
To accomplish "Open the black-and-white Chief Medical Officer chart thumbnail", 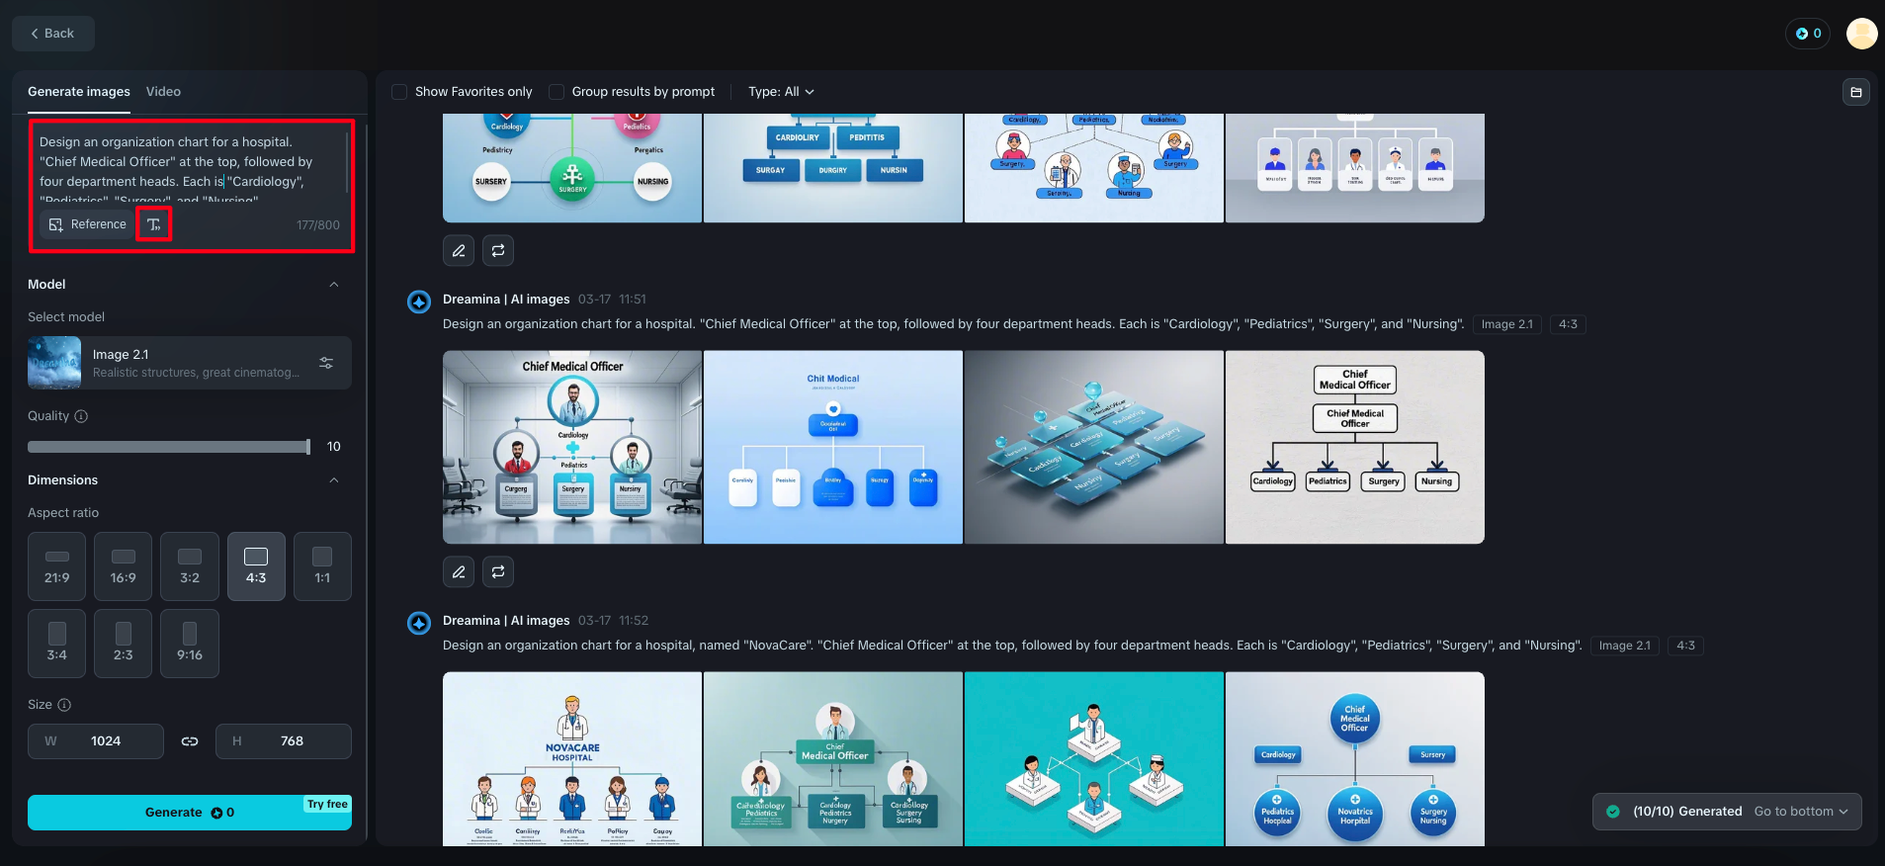I will pyautogui.click(x=1355, y=447).
